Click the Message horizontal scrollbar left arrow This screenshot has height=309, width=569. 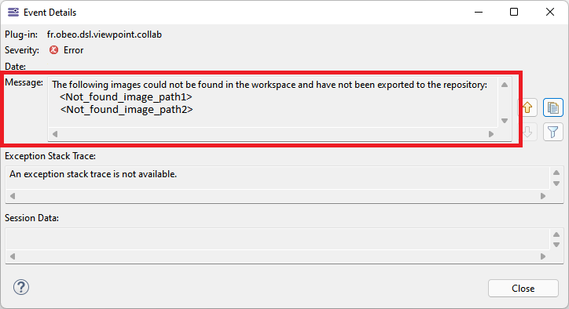coord(55,134)
